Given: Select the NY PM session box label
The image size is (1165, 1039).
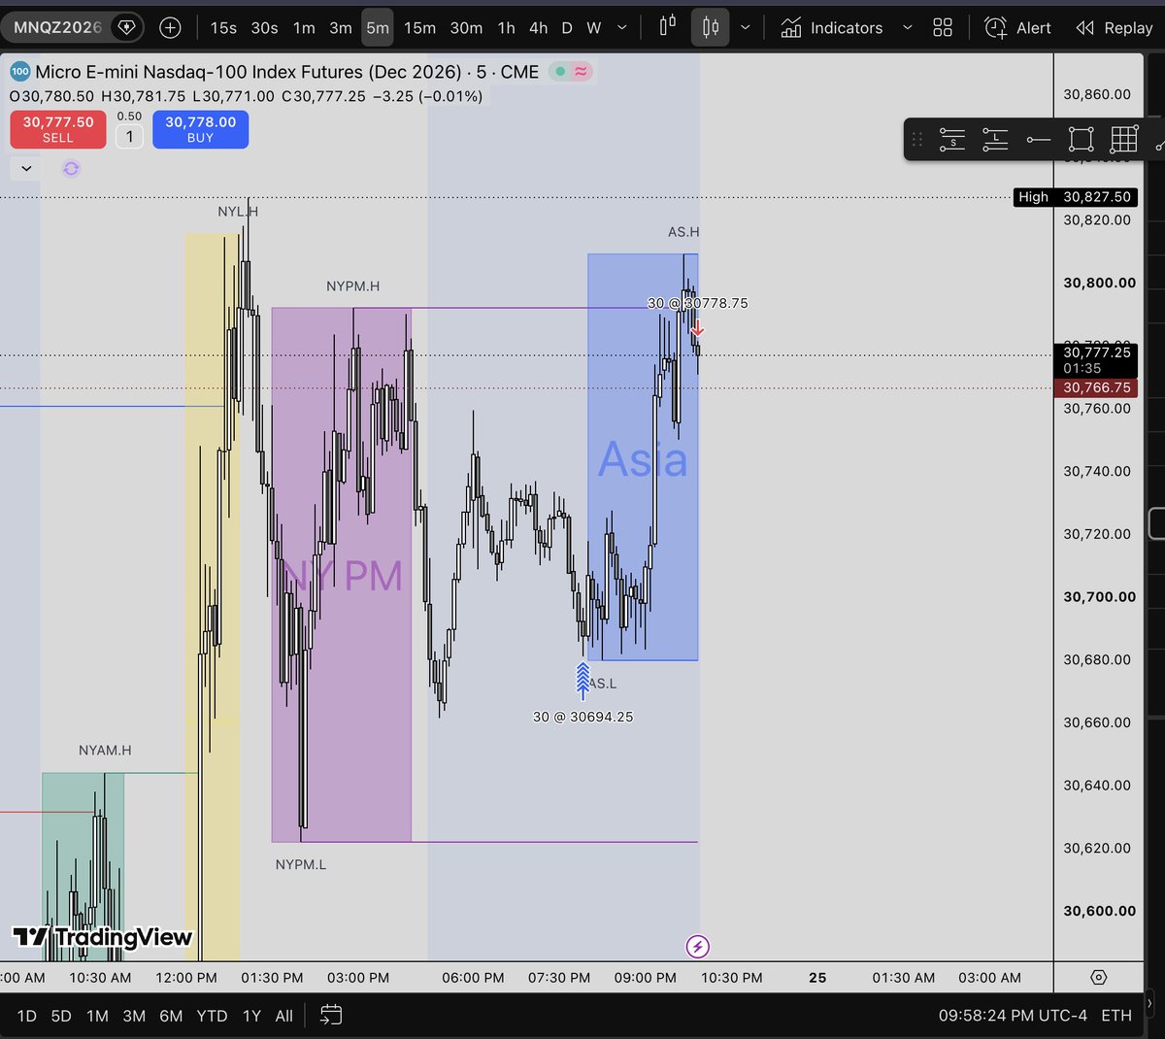Looking at the screenshot, I should (341, 576).
